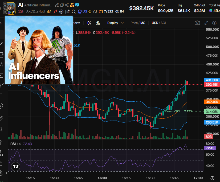Screen dimensions: 220x182
Task: Select the trend line drawing tool
Action: click(x=1, y=44)
